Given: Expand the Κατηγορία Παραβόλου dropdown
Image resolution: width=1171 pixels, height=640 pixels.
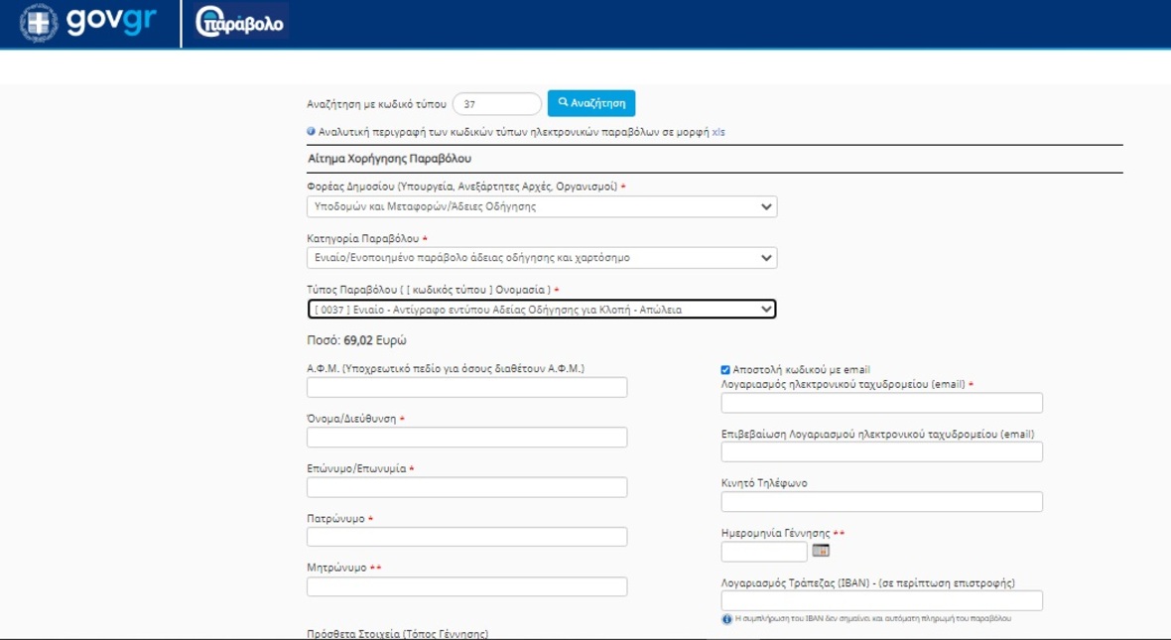Looking at the screenshot, I should [542, 258].
